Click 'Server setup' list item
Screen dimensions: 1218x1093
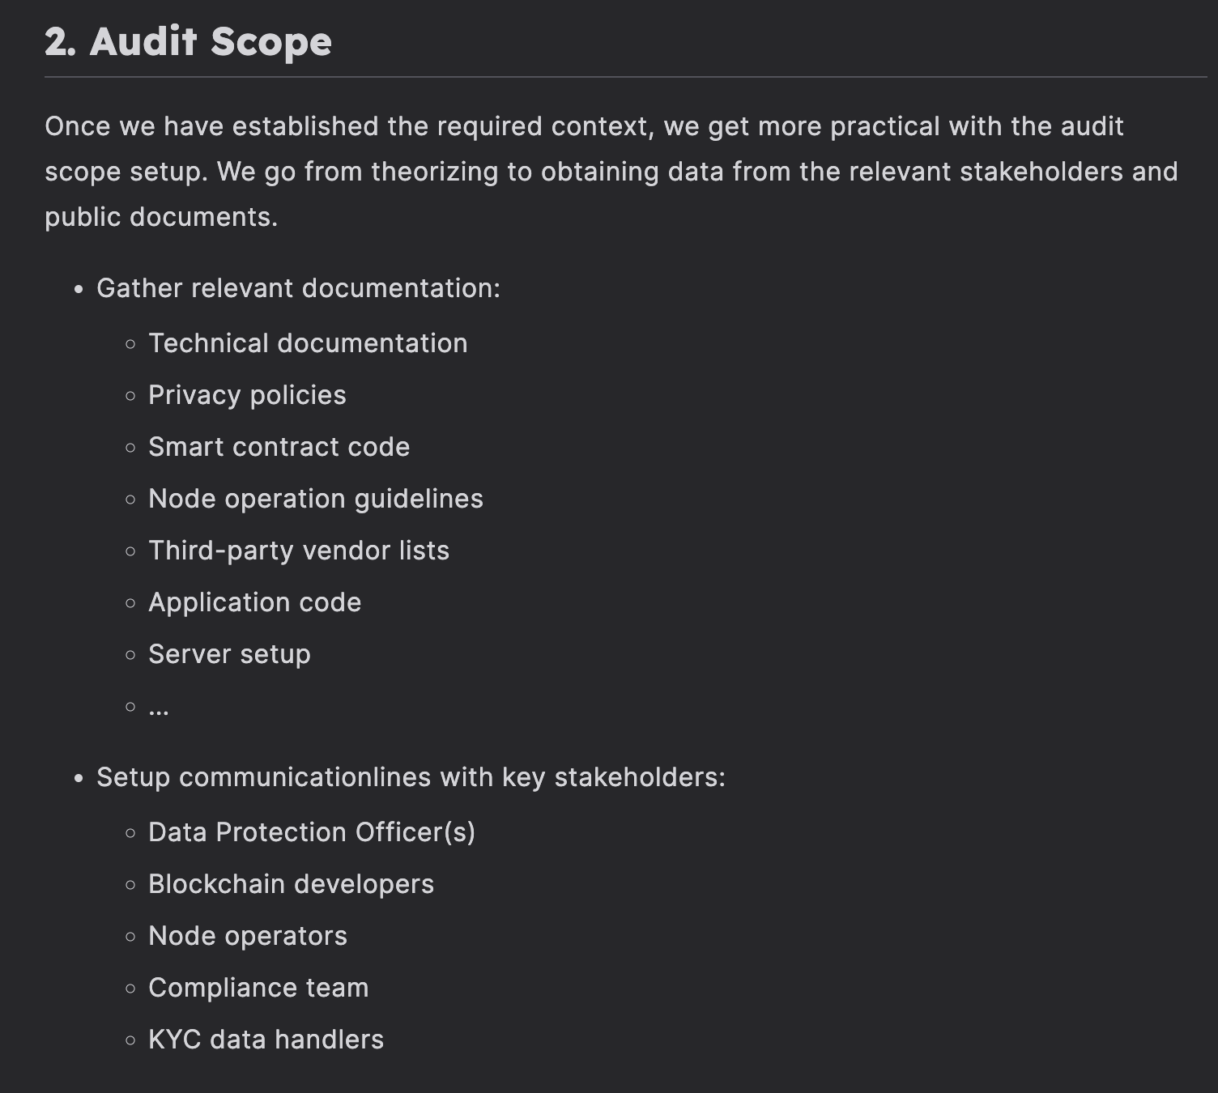coord(229,654)
